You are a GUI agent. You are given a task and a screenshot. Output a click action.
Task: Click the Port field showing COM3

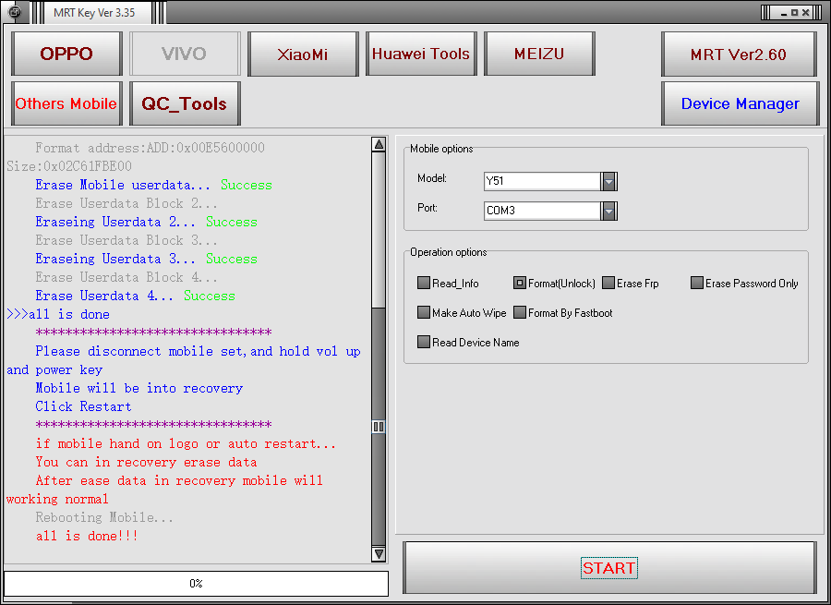point(542,211)
